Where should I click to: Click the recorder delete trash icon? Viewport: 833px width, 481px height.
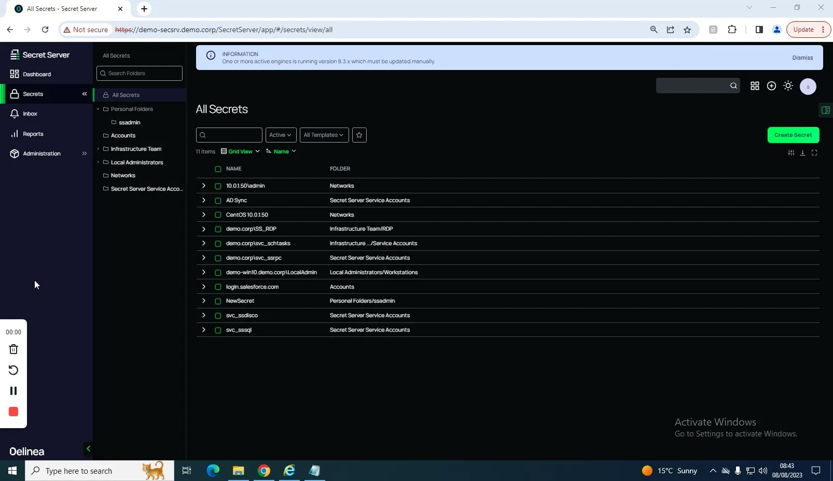click(13, 349)
